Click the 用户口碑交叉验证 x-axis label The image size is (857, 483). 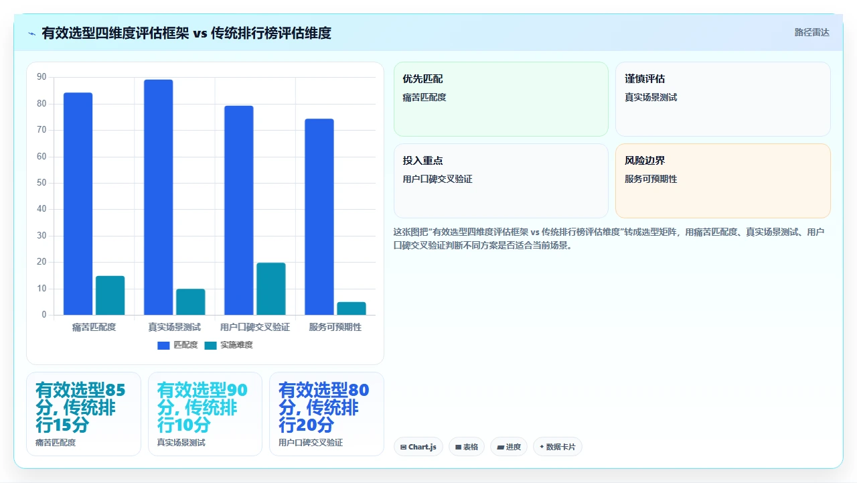pyautogui.click(x=254, y=327)
